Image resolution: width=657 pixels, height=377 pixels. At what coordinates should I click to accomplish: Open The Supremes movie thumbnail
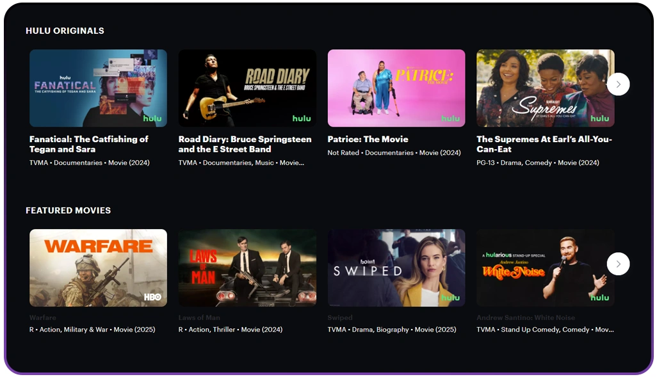[x=546, y=88]
